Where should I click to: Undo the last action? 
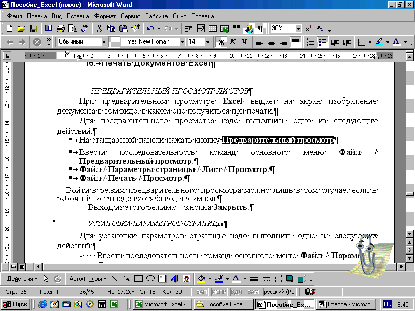tap(150, 29)
